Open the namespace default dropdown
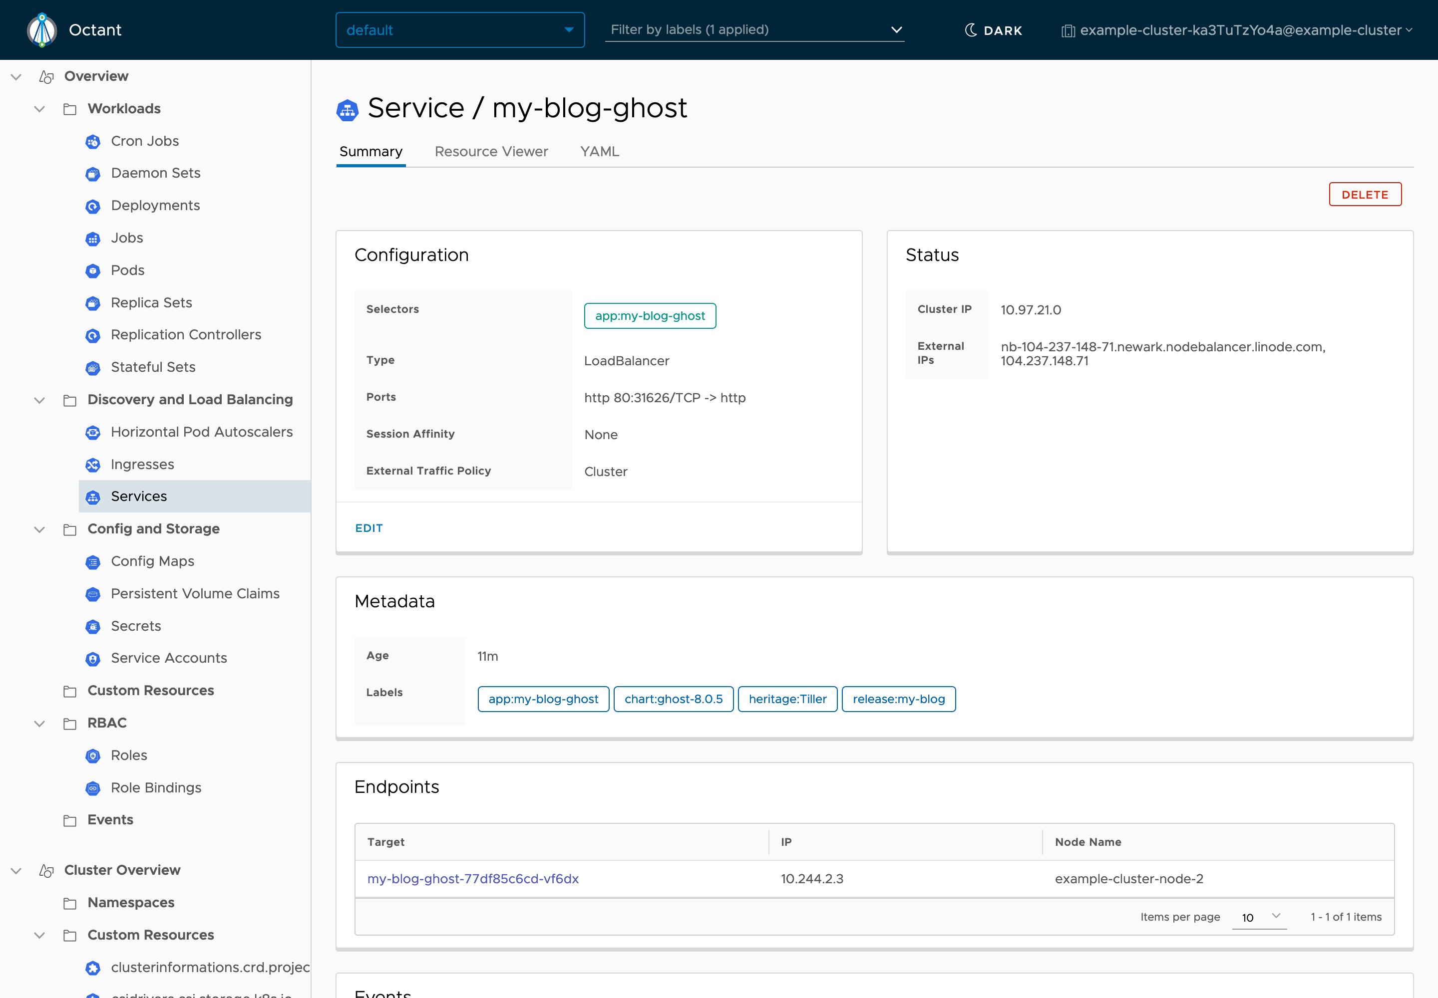This screenshot has height=998, width=1438. click(459, 29)
